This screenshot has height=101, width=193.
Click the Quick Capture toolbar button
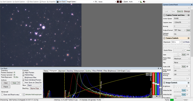coord(18,2)
